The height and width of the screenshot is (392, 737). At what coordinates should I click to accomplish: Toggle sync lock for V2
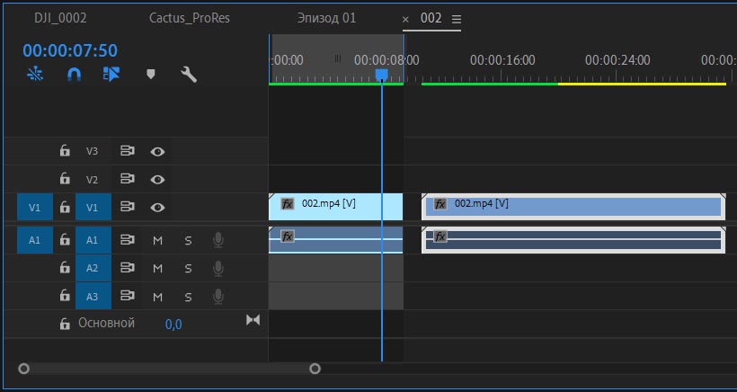tap(127, 179)
